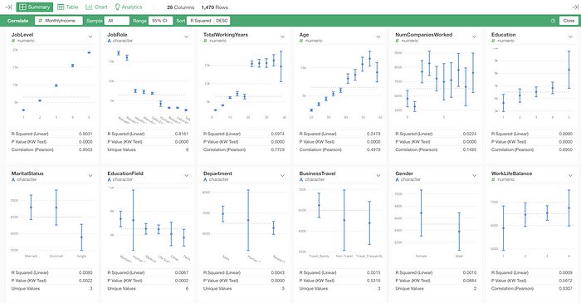Switch to Table view tab
This screenshot has height=303, width=581.
pos(68,7)
